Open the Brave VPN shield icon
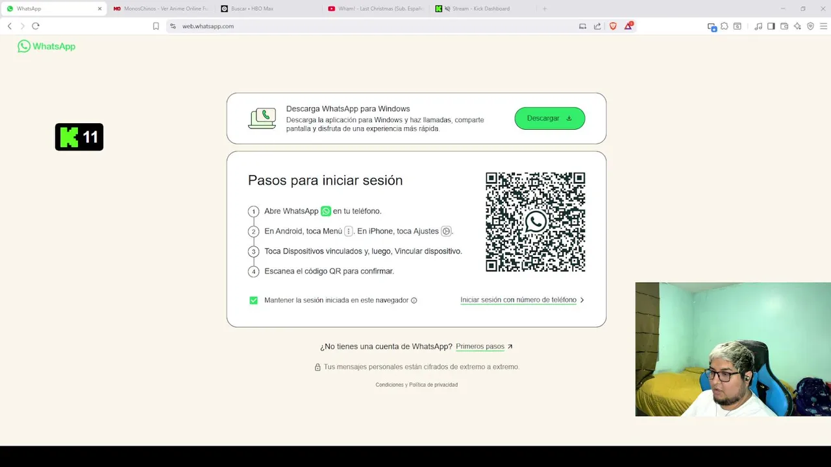The image size is (831, 467). coord(810,26)
